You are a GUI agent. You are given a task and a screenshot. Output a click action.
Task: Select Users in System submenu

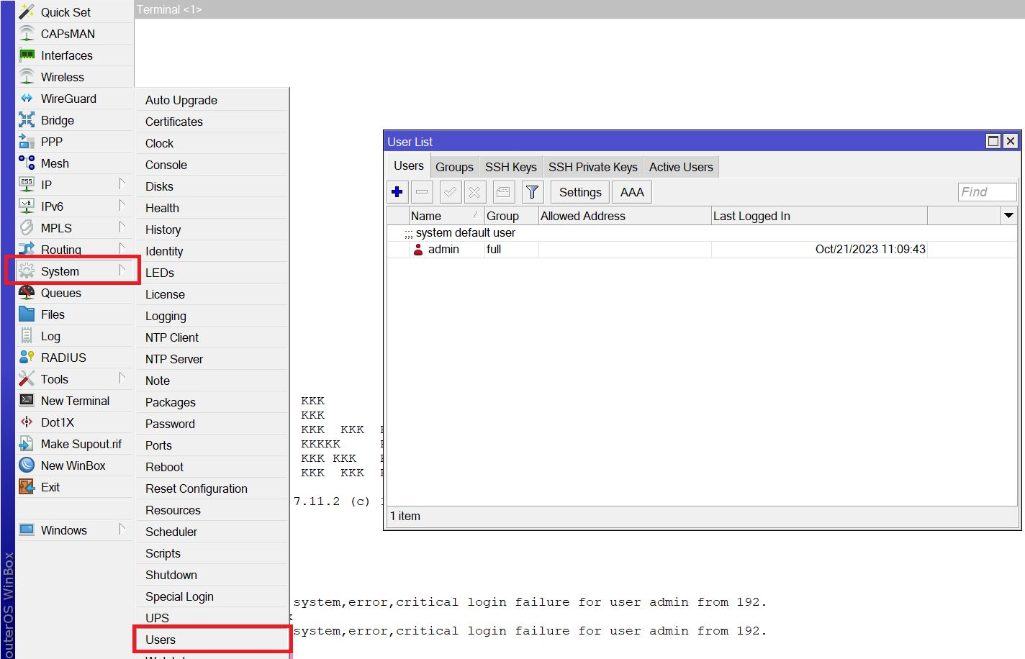212,640
